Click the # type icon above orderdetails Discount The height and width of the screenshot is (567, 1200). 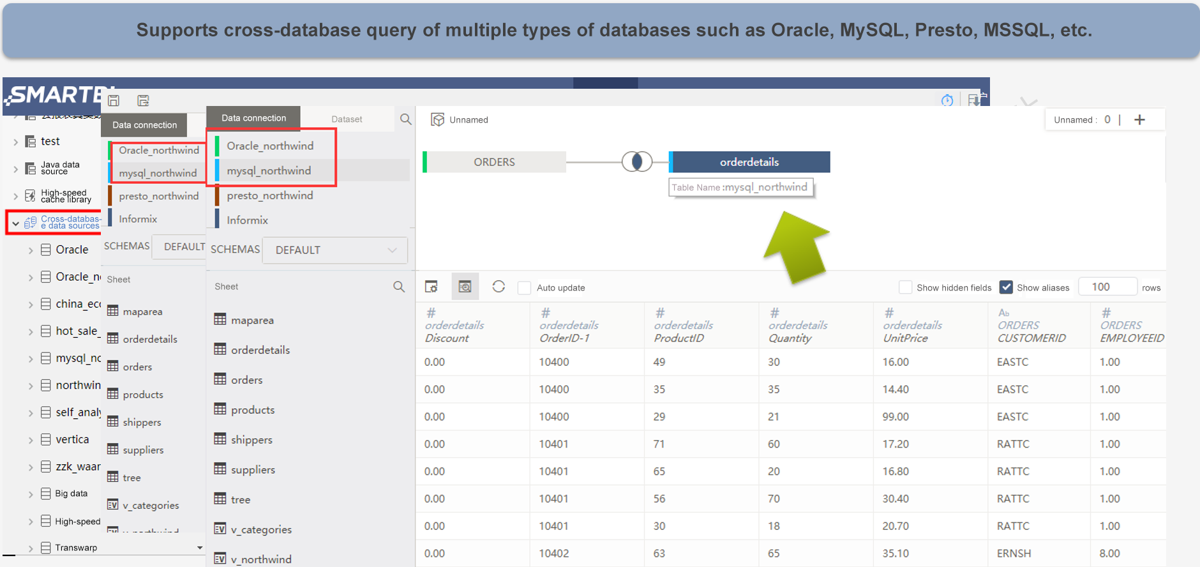coord(431,313)
